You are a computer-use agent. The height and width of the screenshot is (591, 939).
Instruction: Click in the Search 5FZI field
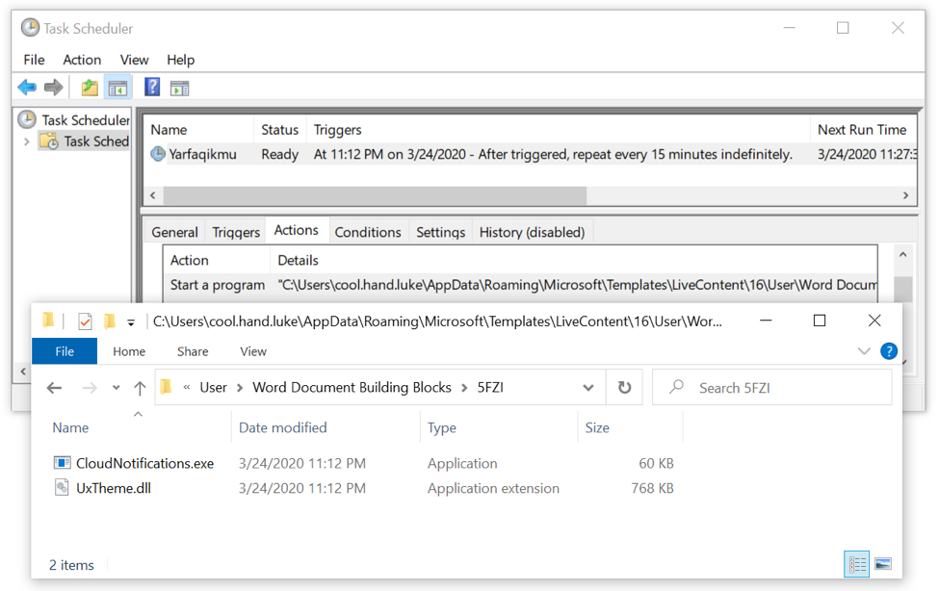(780, 387)
